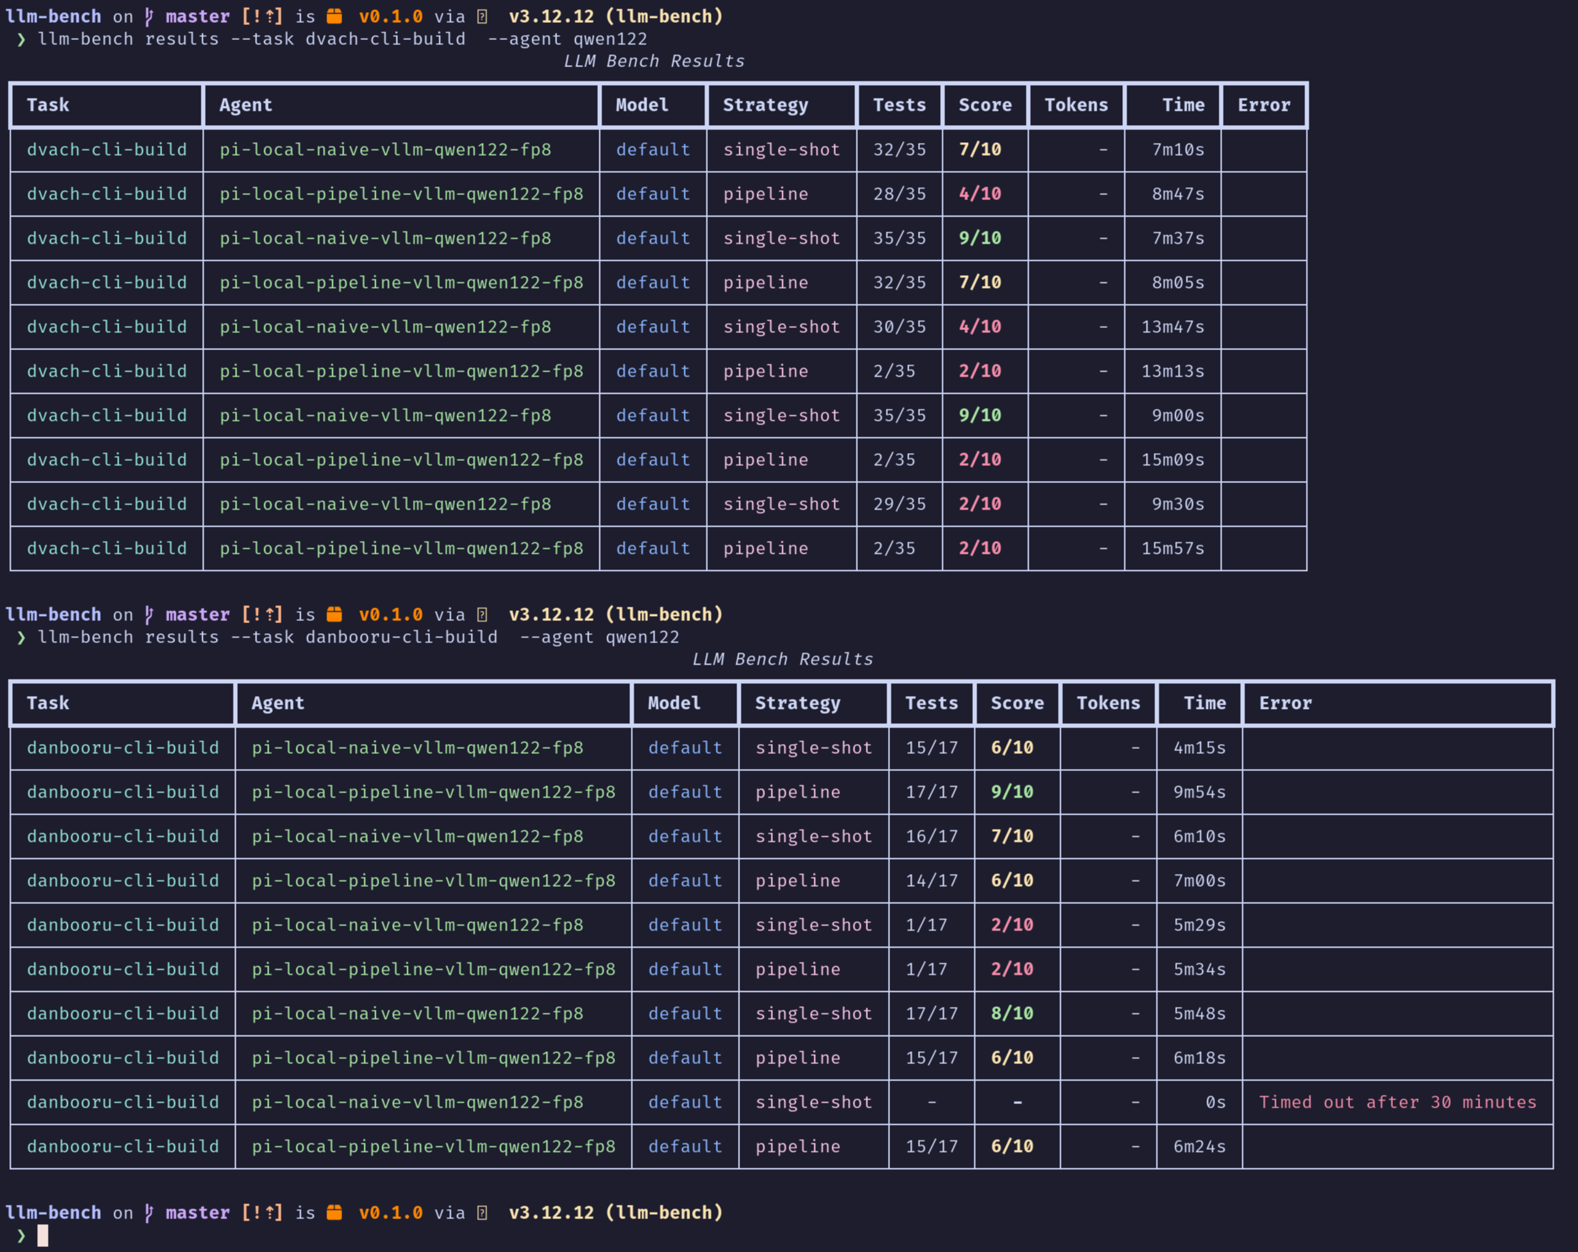Click the '7m00s' time cell
This screenshot has height=1252, width=1578.
point(1200,881)
